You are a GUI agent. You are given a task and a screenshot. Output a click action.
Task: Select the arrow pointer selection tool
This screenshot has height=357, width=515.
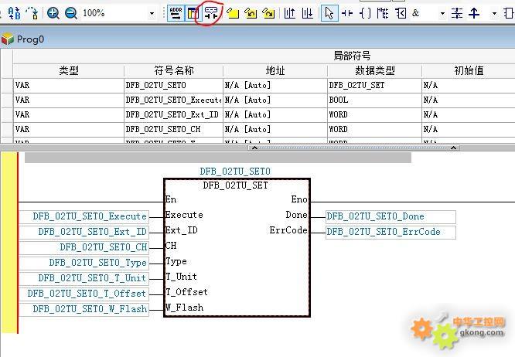[329, 13]
